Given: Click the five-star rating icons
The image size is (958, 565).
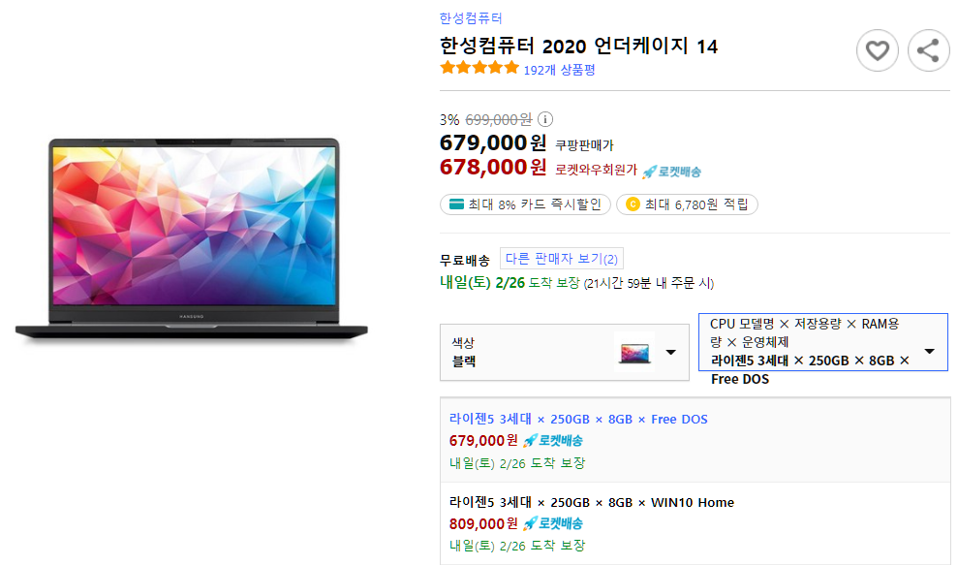Looking at the screenshot, I should (x=479, y=68).
